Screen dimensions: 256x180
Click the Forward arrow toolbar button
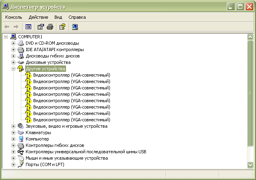click(x=16, y=27)
